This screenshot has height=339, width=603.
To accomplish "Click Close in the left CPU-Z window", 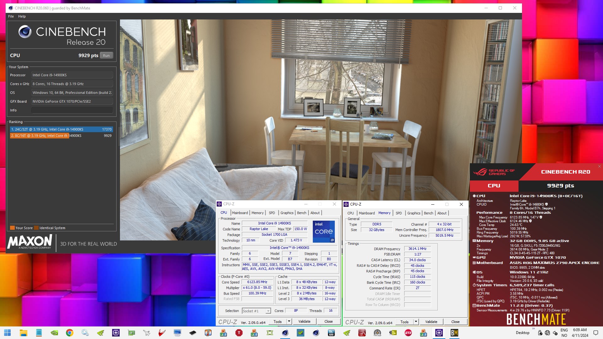I will coord(329,321).
